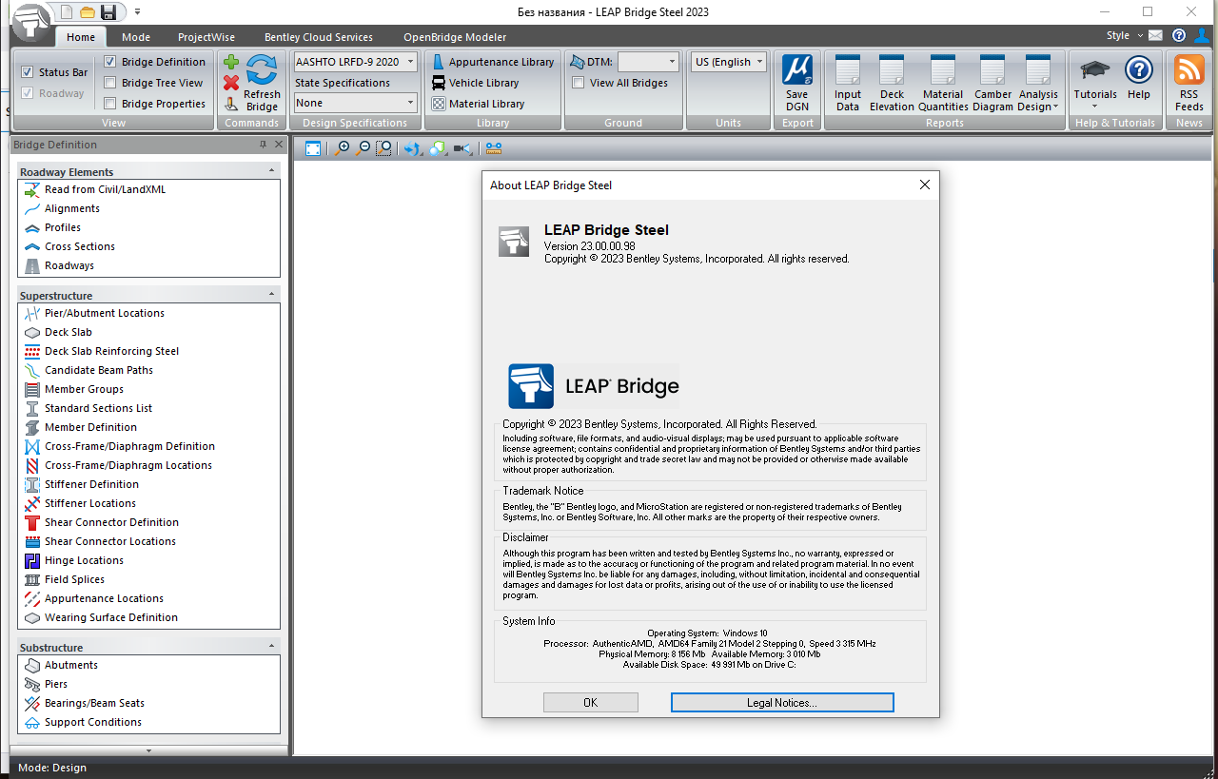Uncheck the Bridge Definition checkbox

click(110, 62)
